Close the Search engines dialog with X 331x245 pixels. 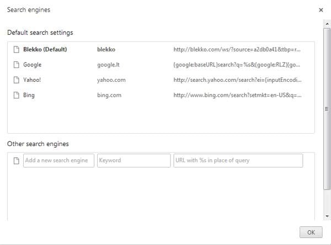(x=321, y=10)
